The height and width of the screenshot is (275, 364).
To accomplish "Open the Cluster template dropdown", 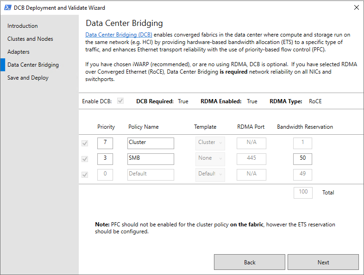I will (x=210, y=143).
